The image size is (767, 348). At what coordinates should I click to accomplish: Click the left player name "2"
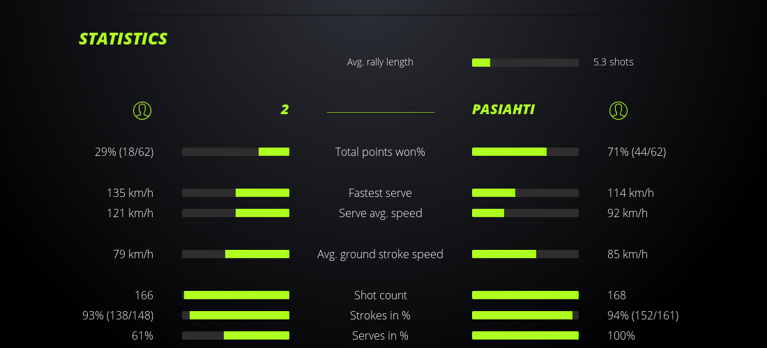pos(284,109)
